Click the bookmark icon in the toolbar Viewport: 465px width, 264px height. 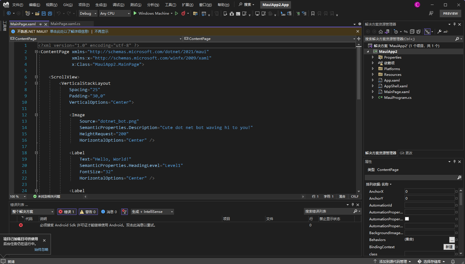click(313, 14)
